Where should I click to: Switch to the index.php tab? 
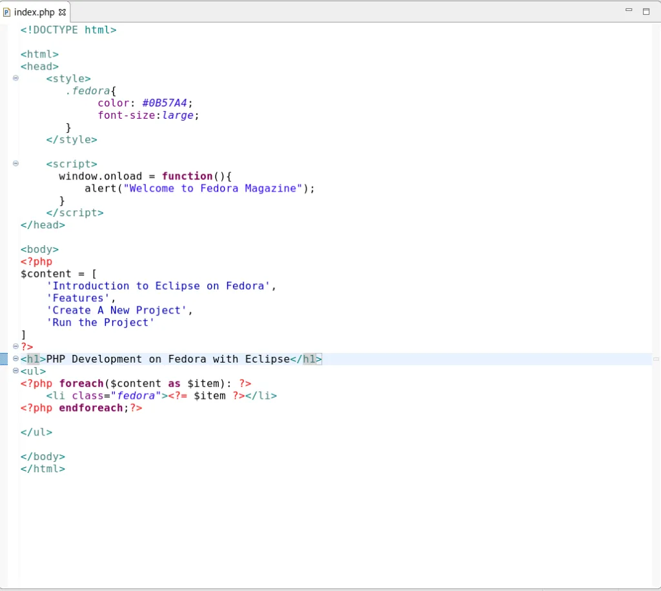point(32,12)
